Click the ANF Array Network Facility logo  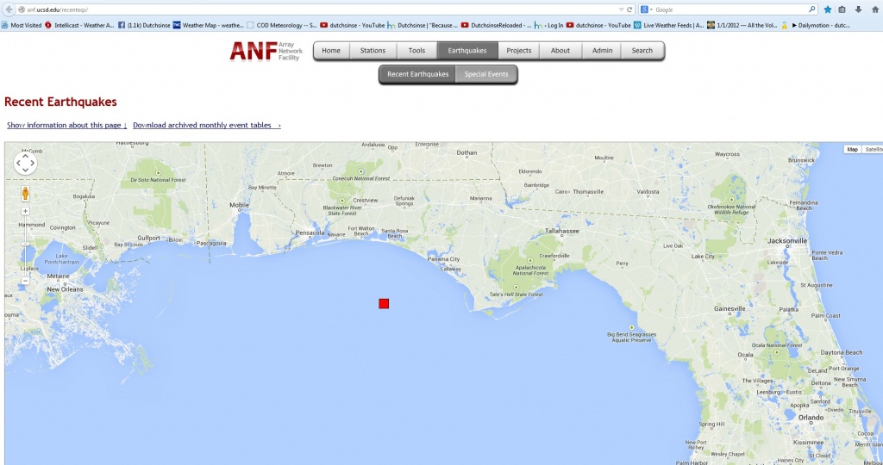[266, 52]
